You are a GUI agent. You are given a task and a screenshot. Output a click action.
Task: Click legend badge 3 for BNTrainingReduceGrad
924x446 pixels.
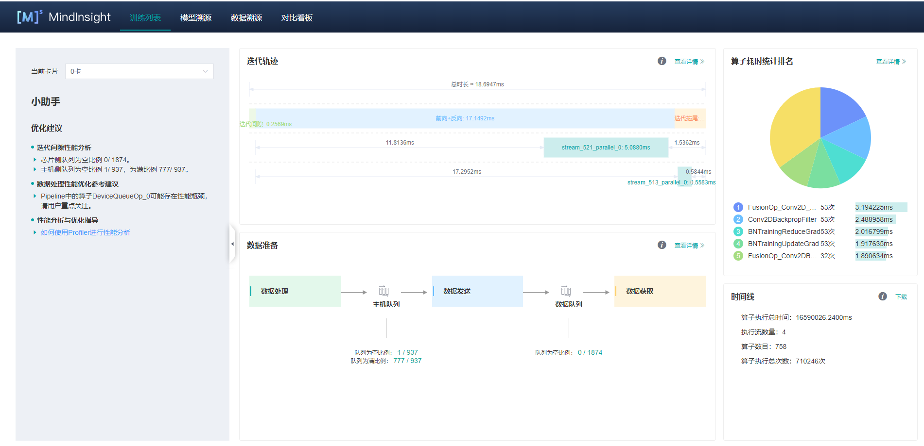[738, 231]
